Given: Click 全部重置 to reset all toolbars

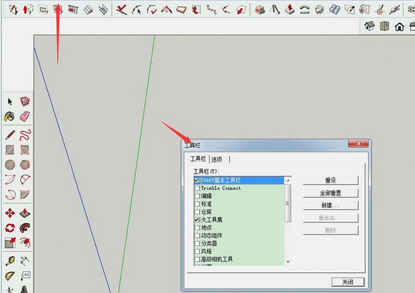Looking at the screenshot, I should coord(330,193).
